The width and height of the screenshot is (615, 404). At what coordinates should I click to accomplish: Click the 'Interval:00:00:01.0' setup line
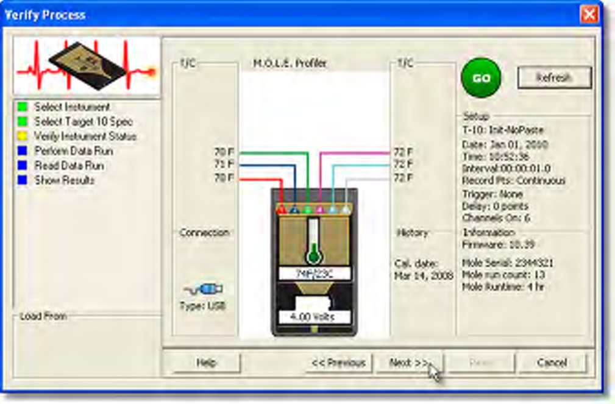507,169
